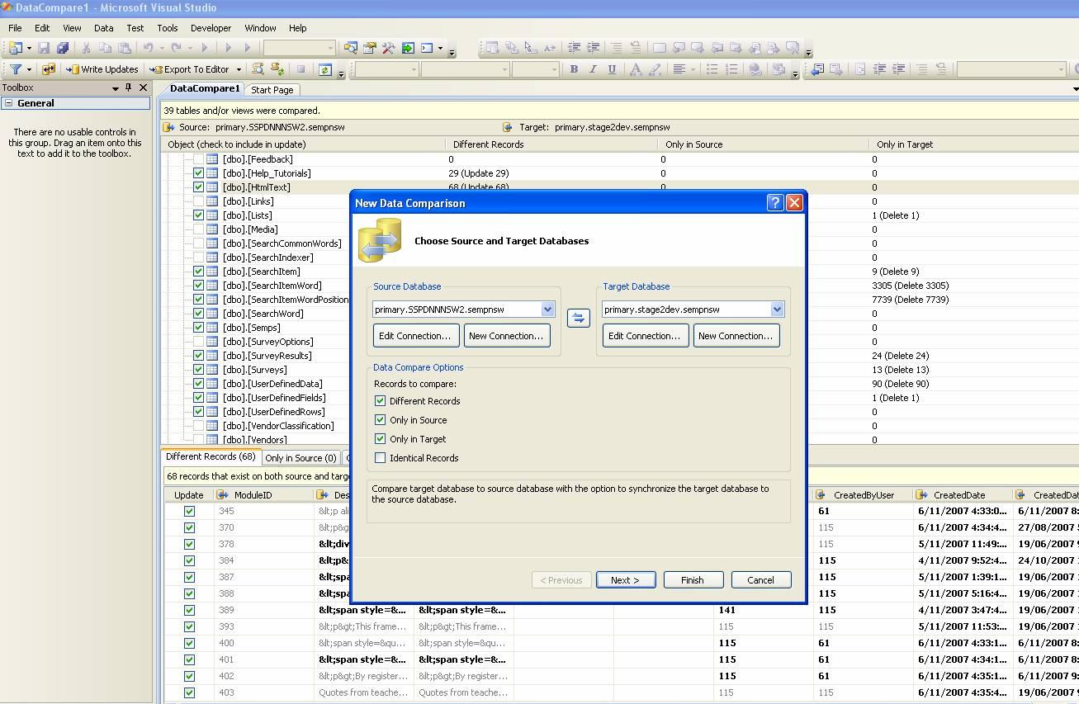This screenshot has width=1079, height=704.
Task: Expand Export To Editor dropdown arrow
Action: 239,70
